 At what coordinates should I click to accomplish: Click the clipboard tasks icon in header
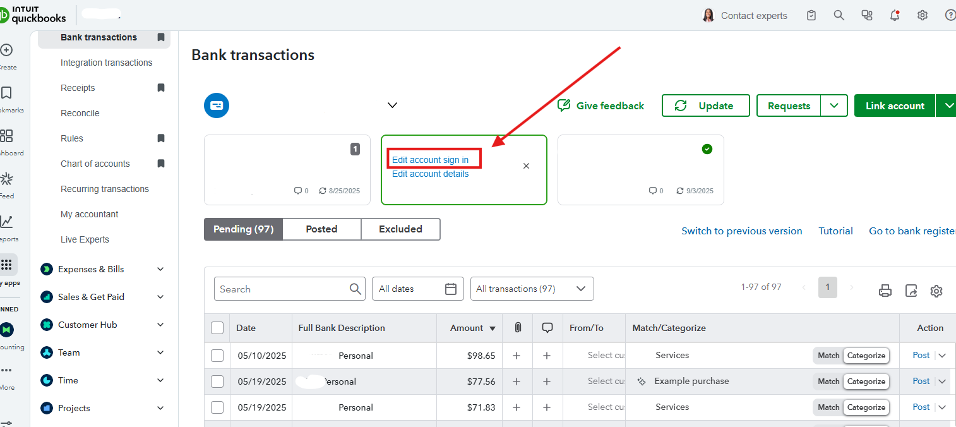[811, 16]
